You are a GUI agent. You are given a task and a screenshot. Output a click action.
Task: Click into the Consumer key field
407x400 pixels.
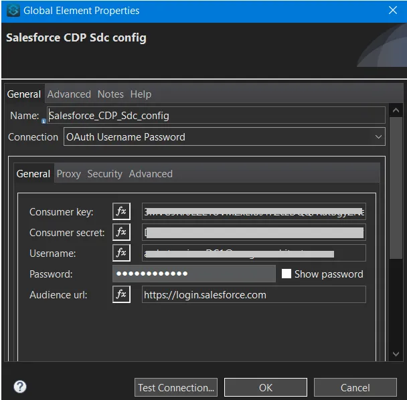(254, 211)
